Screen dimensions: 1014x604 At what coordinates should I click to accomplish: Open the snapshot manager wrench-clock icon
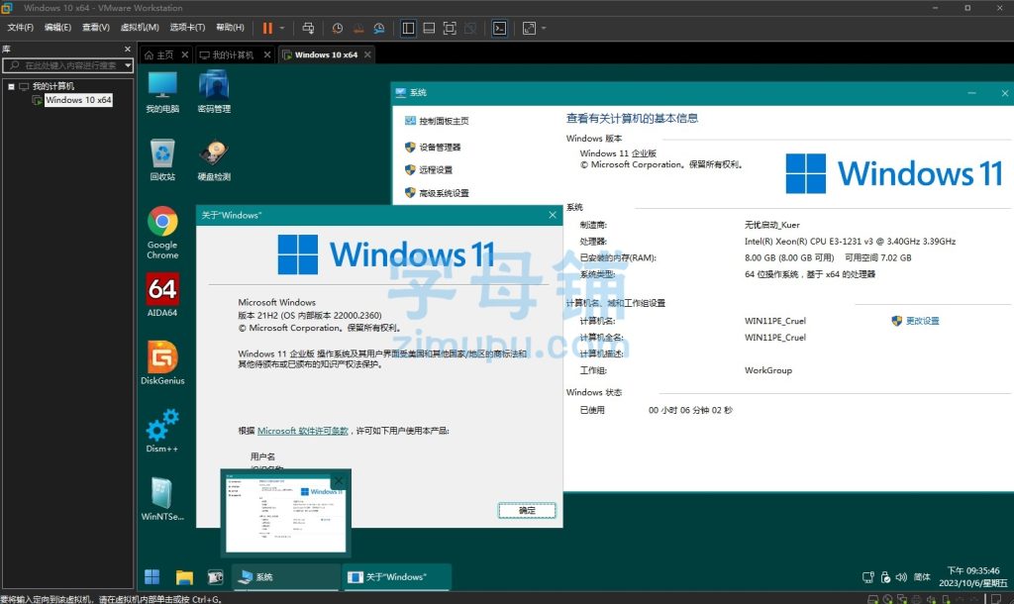point(379,28)
